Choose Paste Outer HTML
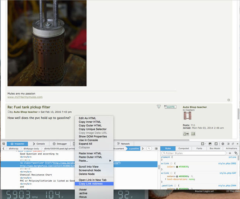 (x=94, y=157)
